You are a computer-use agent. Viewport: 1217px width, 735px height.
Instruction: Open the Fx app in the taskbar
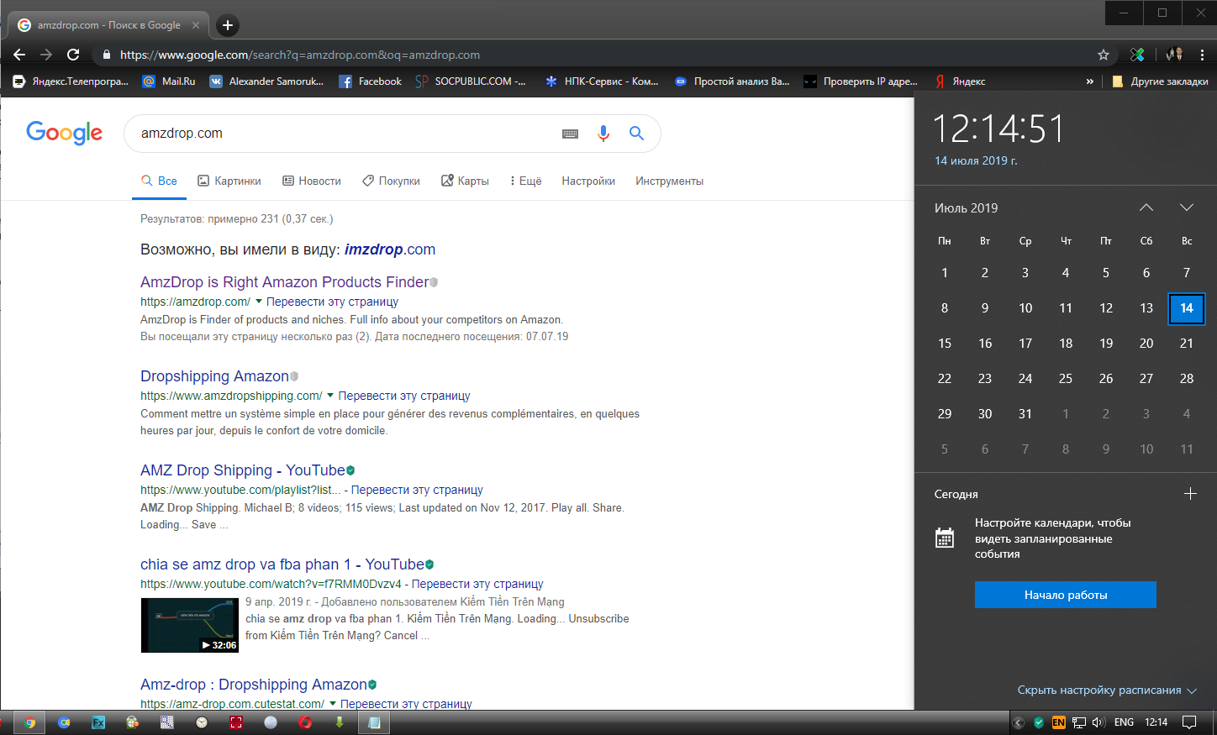coord(98,722)
